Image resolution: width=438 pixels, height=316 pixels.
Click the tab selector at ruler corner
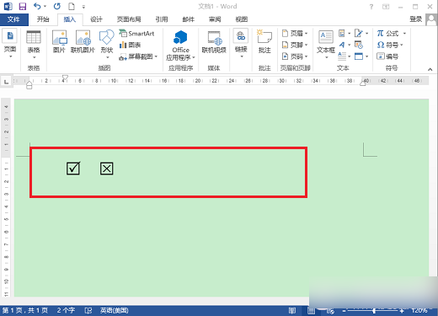coord(6,82)
